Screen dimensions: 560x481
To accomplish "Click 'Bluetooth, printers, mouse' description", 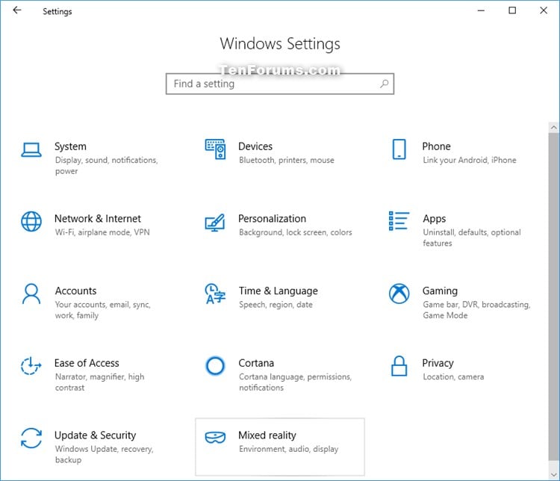I will click(287, 160).
